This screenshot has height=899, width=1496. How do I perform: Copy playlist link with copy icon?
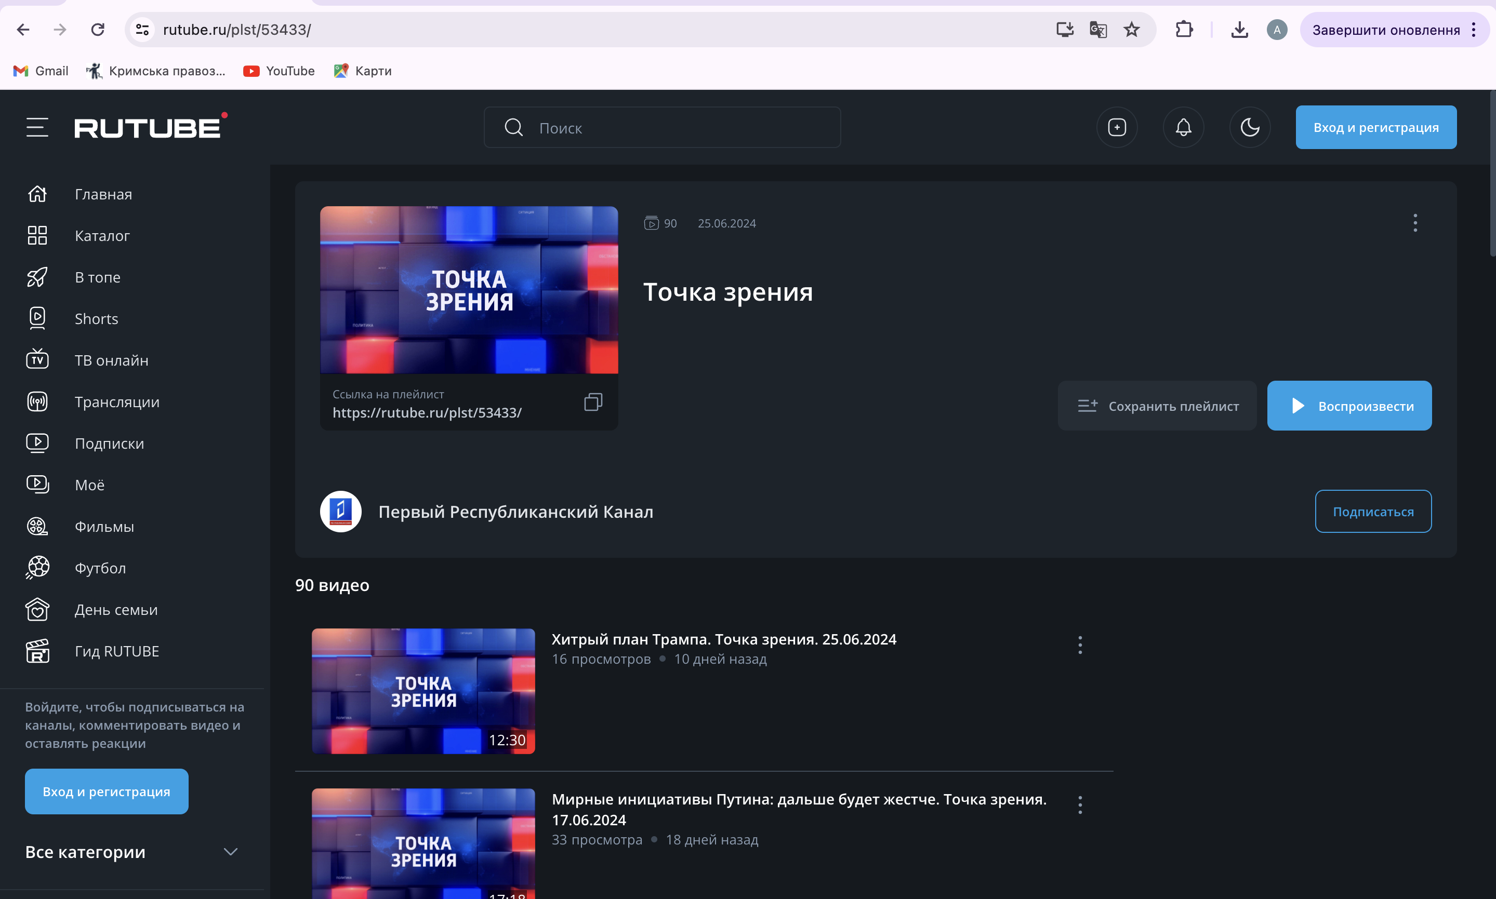coord(592,402)
